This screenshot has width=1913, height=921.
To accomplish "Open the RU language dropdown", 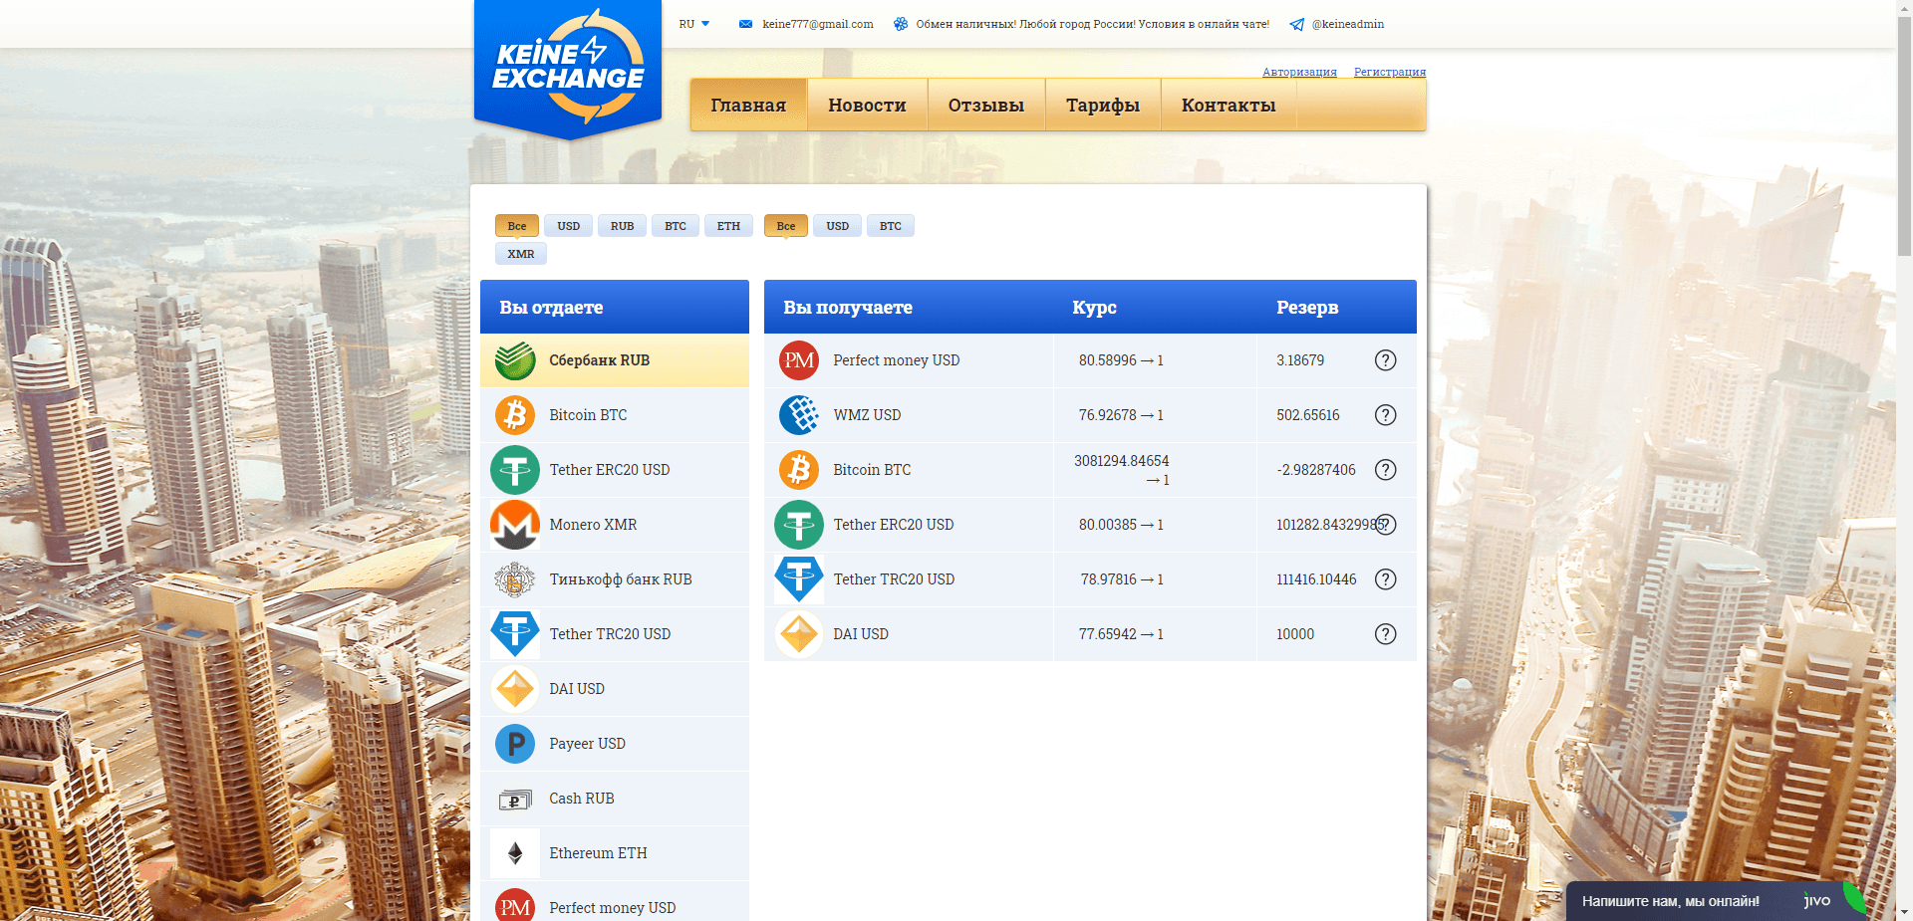I will coord(694,24).
